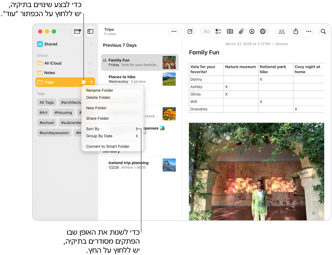Open the collaboration people icon
The height and width of the screenshot is (255, 332).
pyautogui.click(x=282, y=32)
